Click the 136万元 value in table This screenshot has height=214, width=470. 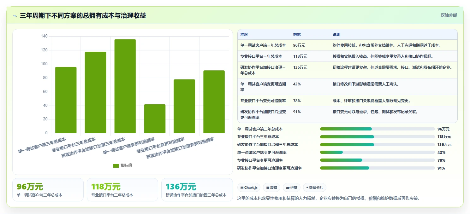300,67
